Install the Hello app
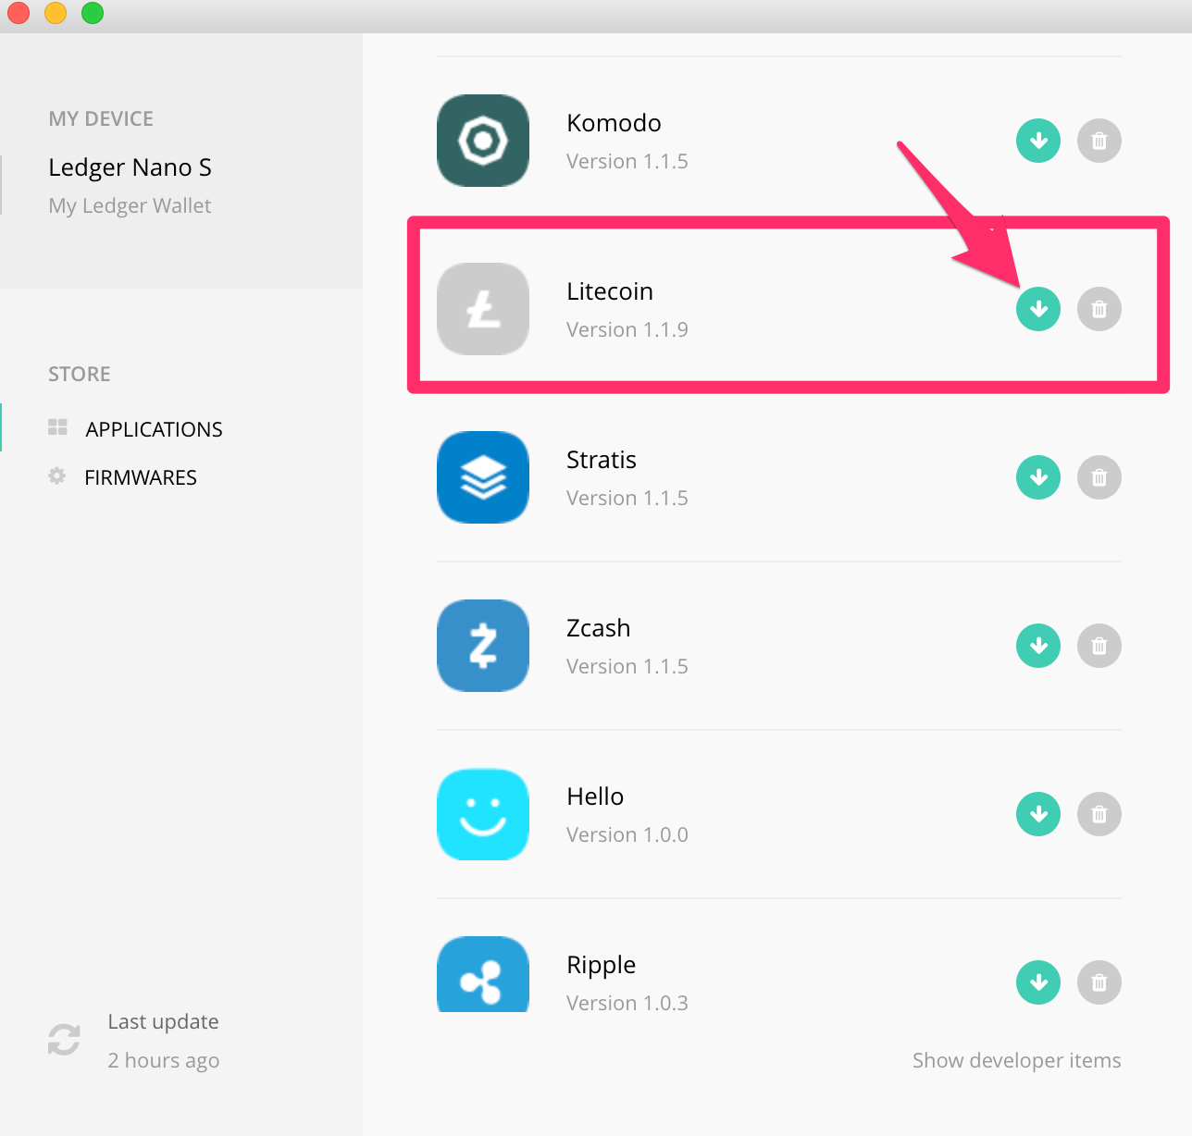Image resolution: width=1192 pixels, height=1136 pixels. 1038,814
